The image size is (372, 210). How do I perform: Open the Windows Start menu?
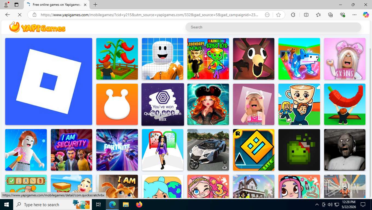click(7, 205)
